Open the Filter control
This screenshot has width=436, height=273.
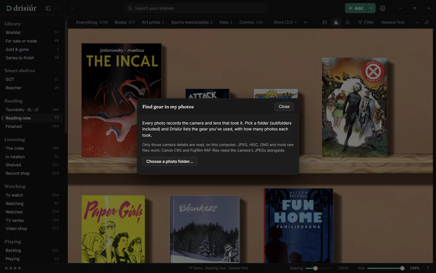pyautogui.click(x=366, y=22)
